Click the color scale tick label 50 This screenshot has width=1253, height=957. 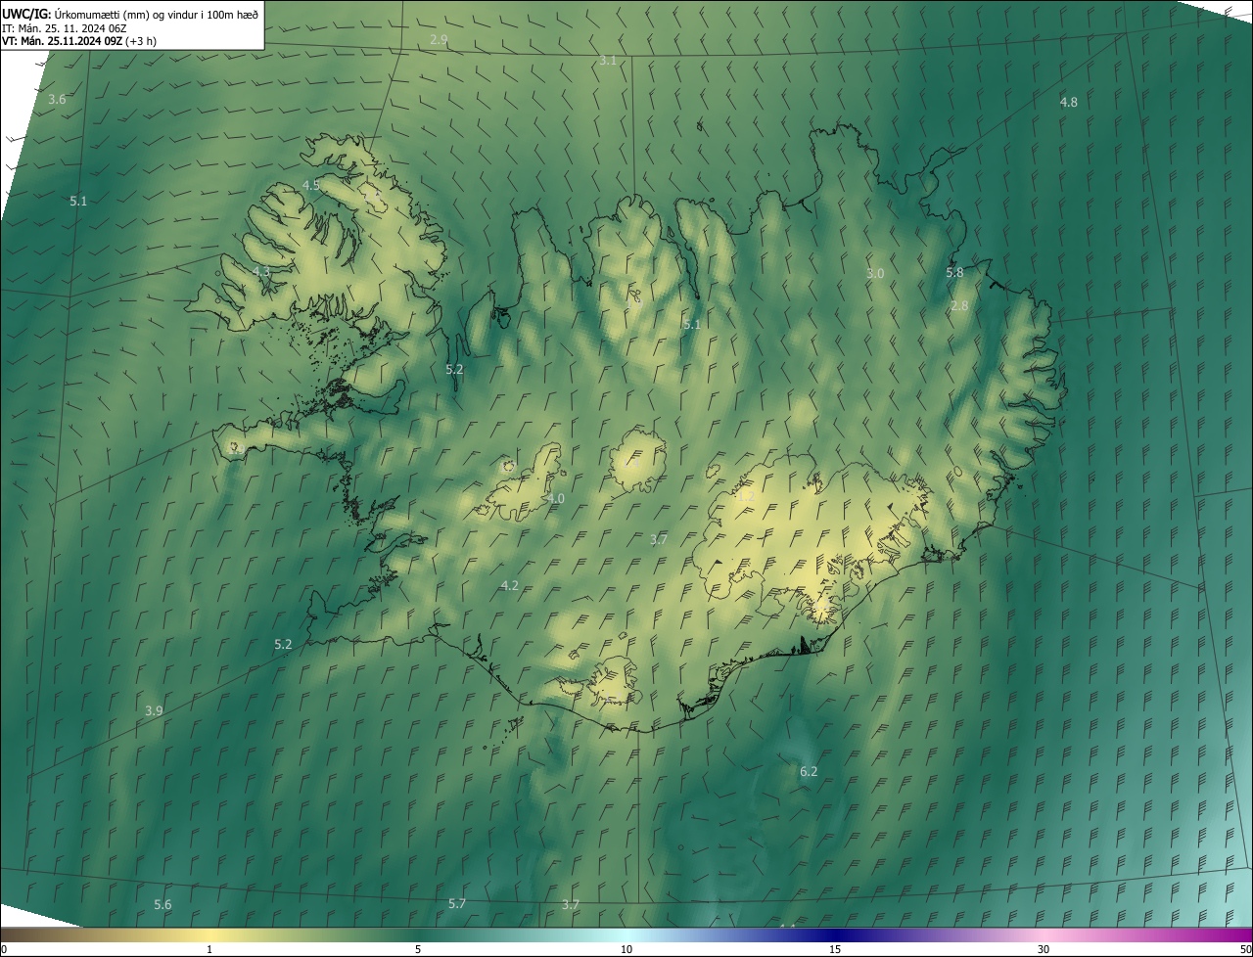1245,949
